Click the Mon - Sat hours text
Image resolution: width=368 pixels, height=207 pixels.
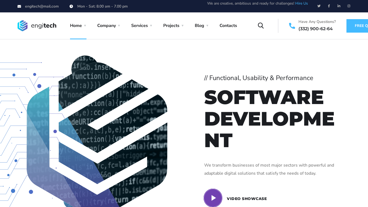[x=102, y=6]
